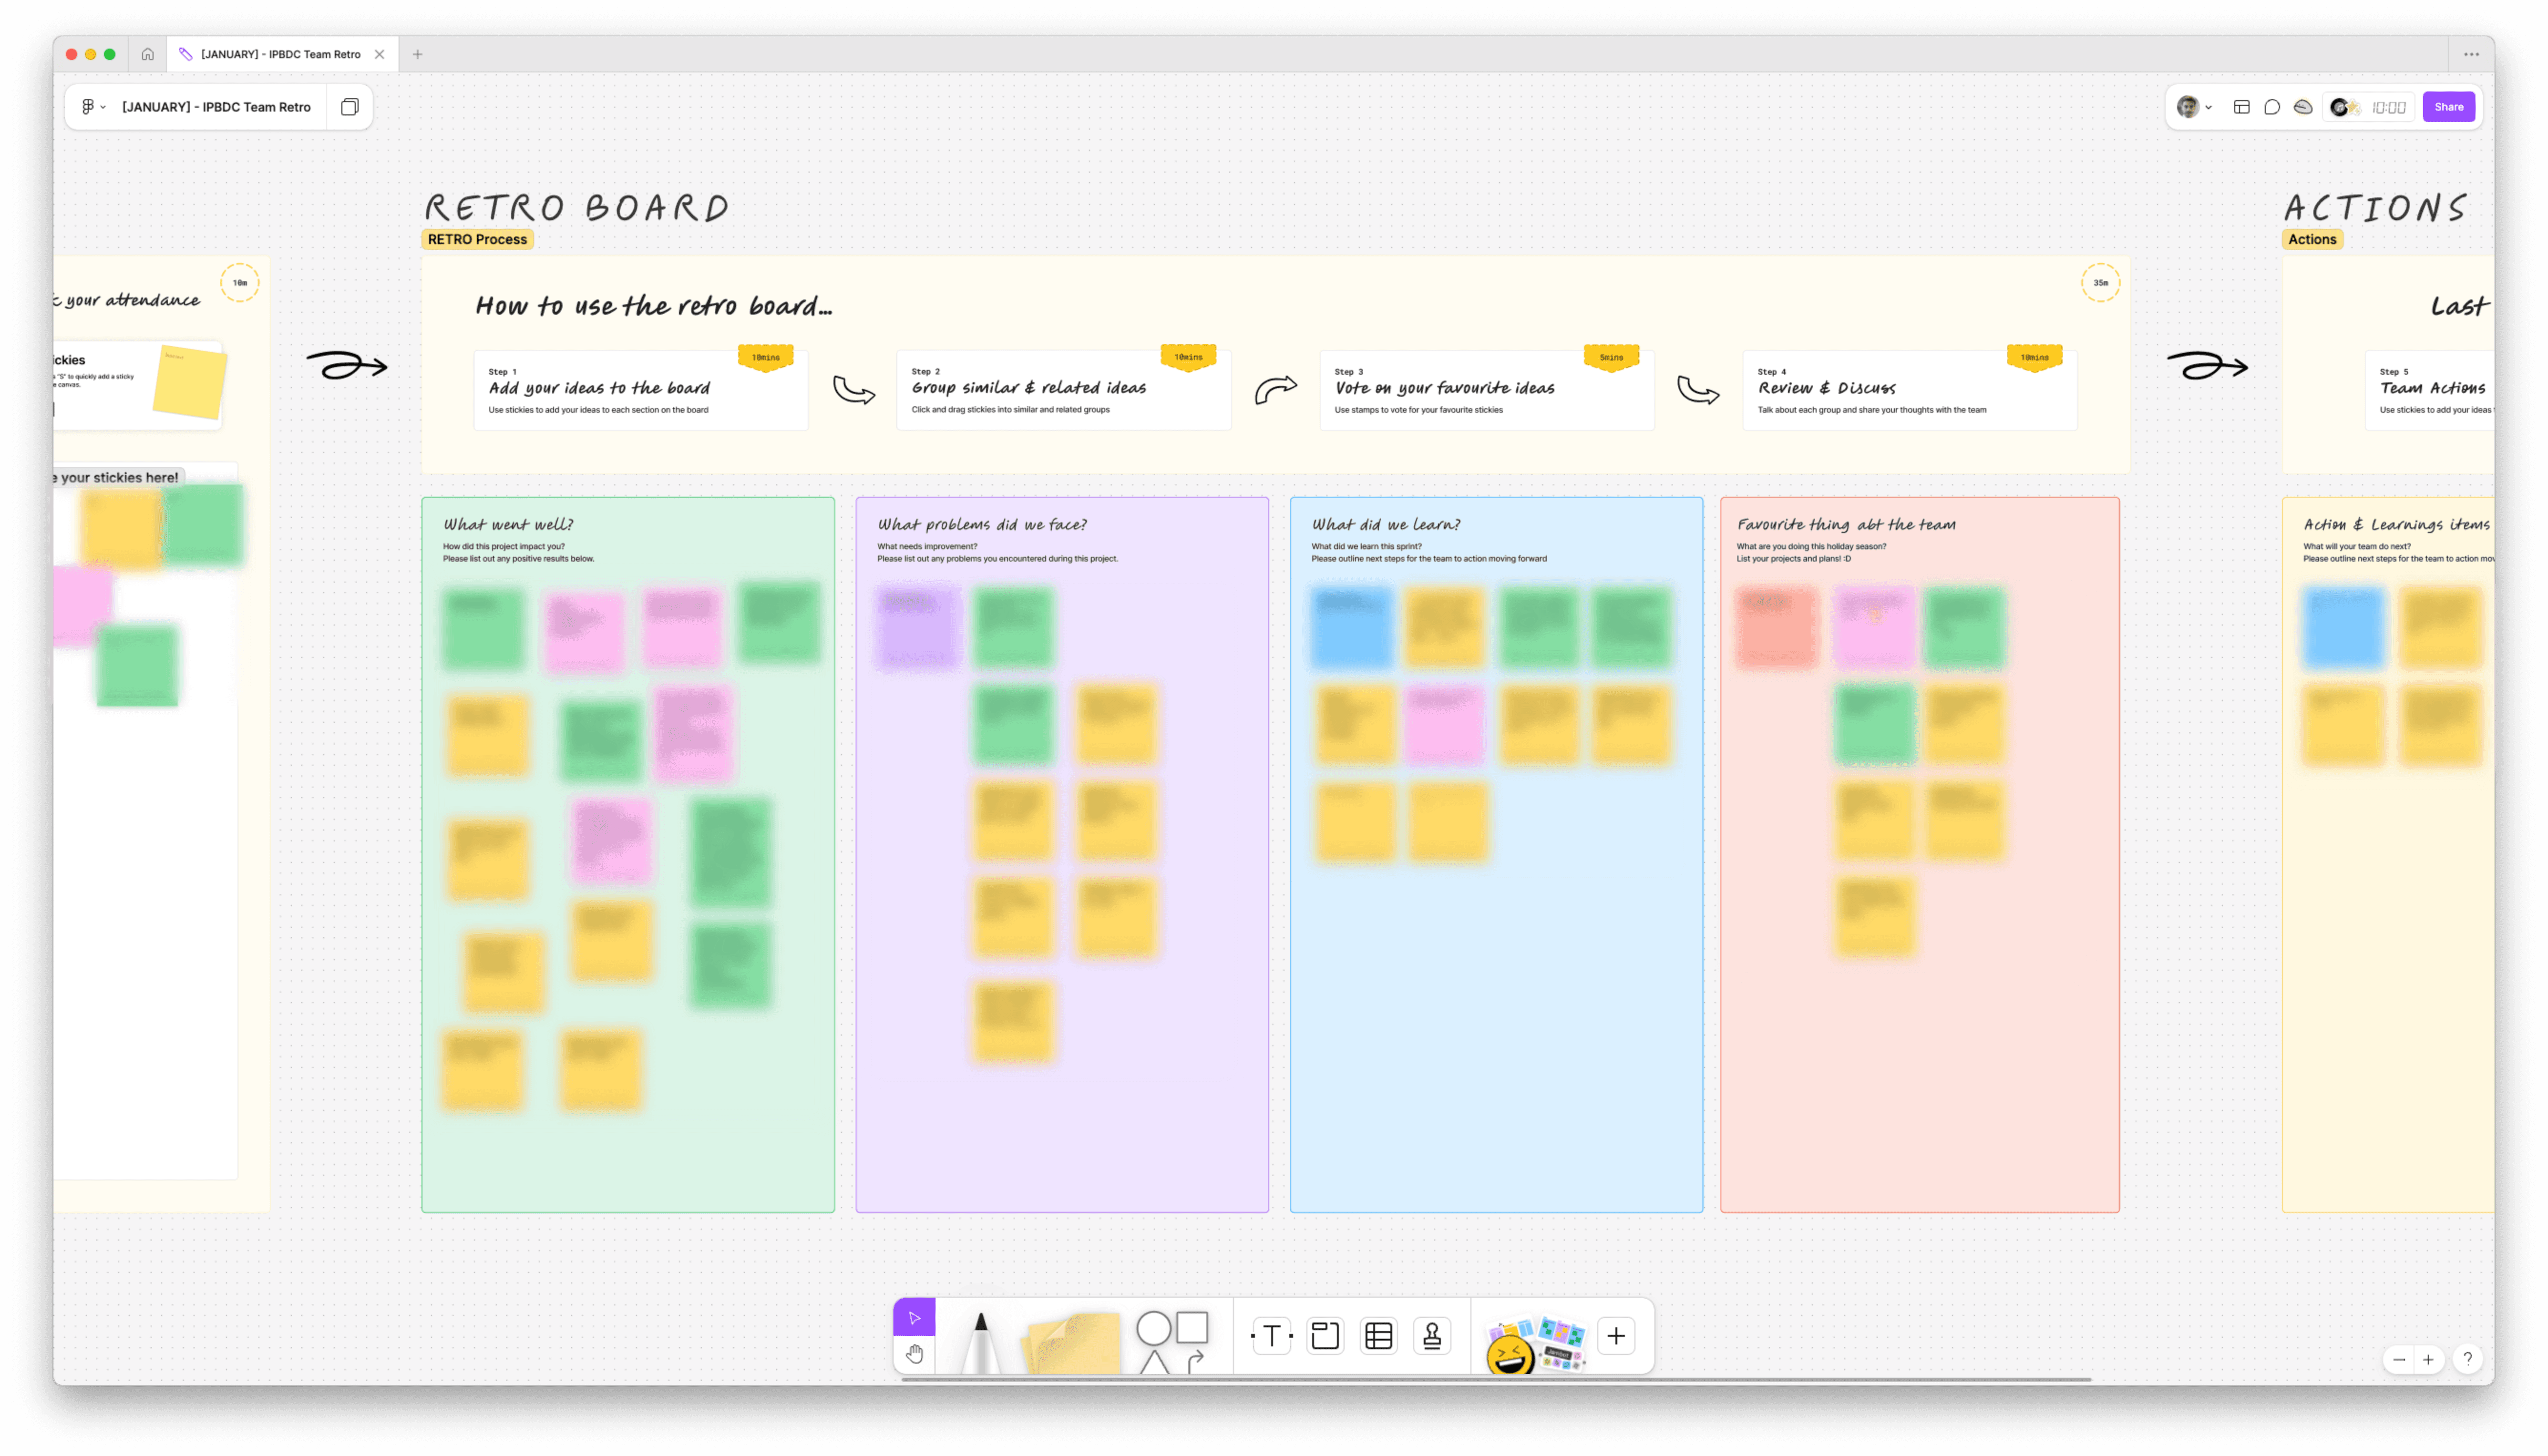Open the more tools plus button
The height and width of the screenshot is (1456, 2548).
(x=1616, y=1336)
